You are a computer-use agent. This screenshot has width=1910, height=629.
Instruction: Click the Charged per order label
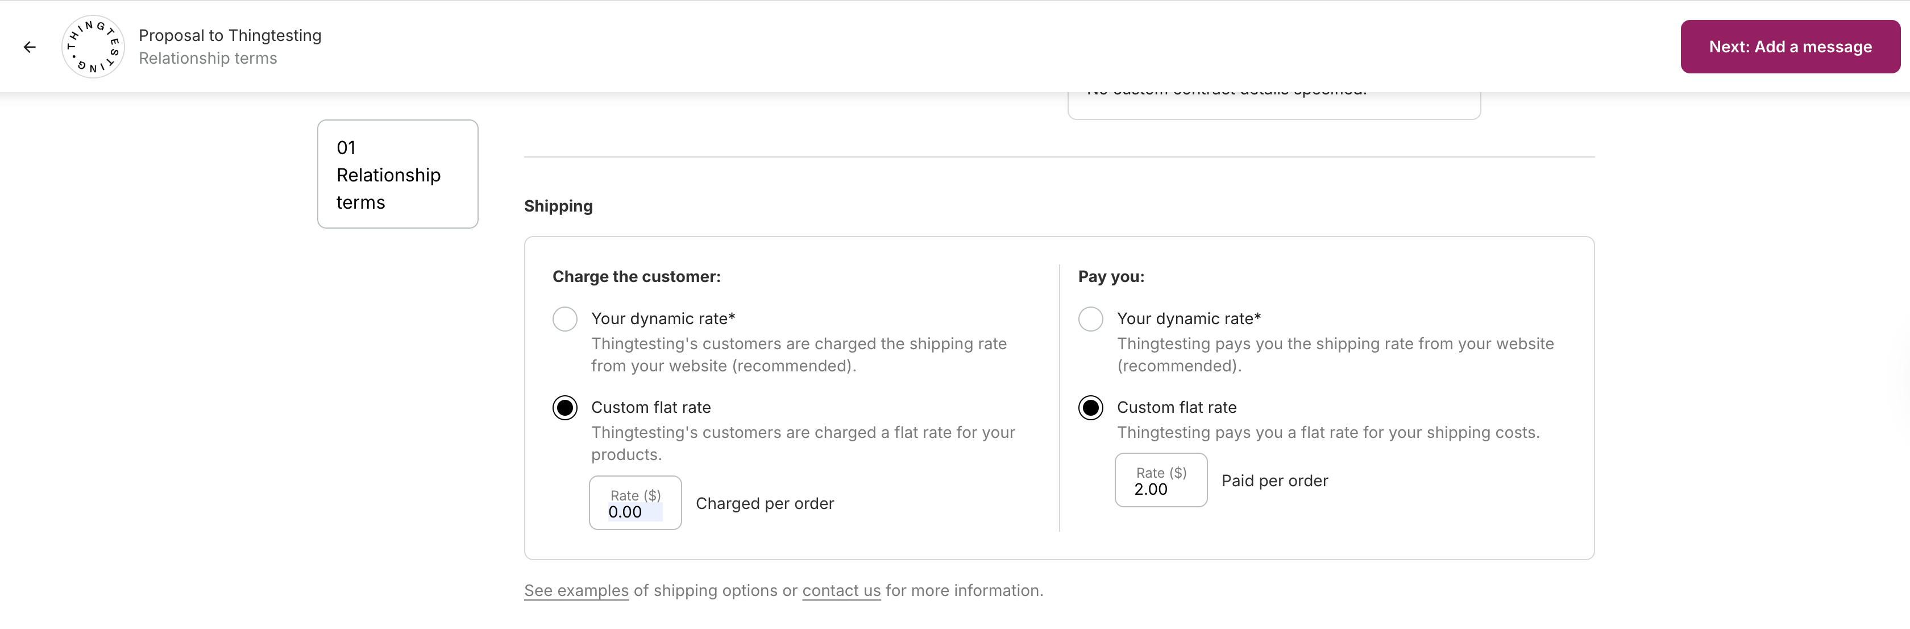coord(765,504)
